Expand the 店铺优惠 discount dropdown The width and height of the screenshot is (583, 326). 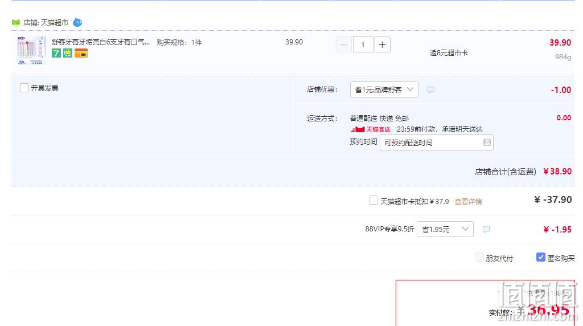(x=384, y=89)
